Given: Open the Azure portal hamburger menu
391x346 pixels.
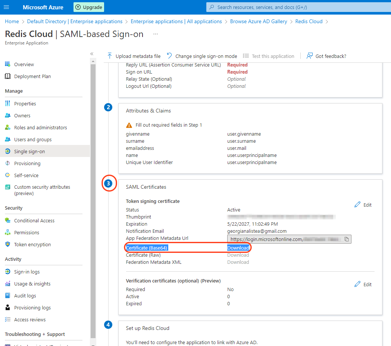Looking at the screenshot, I should (x=6, y=7).
